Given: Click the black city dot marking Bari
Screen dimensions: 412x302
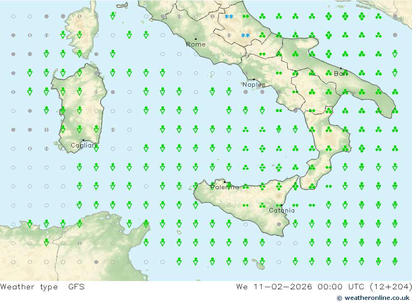Looking at the screenshot, I should point(341,68).
